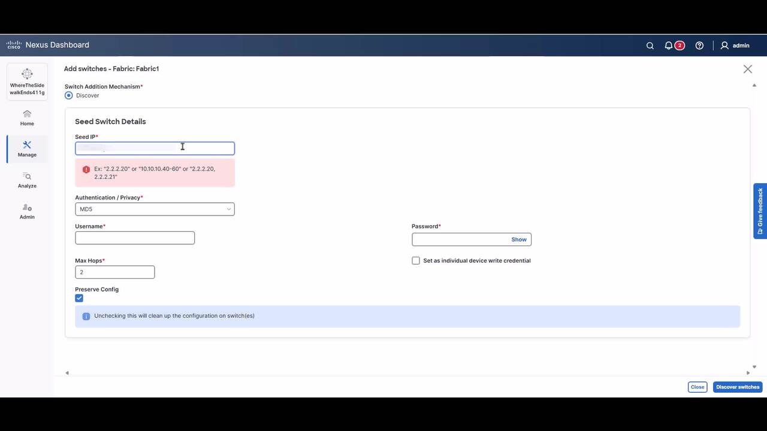Screen dimensions: 767x431
Task: Click the admin user profile icon
Action: click(724, 45)
